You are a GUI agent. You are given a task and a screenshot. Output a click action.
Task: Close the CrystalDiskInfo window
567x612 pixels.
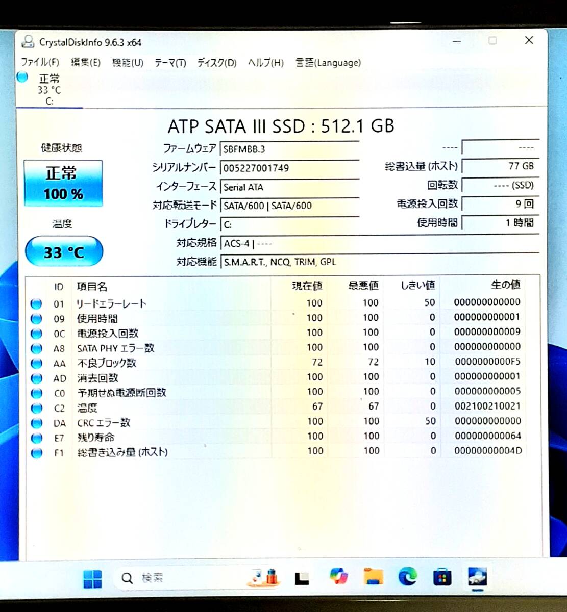coord(529,40)
